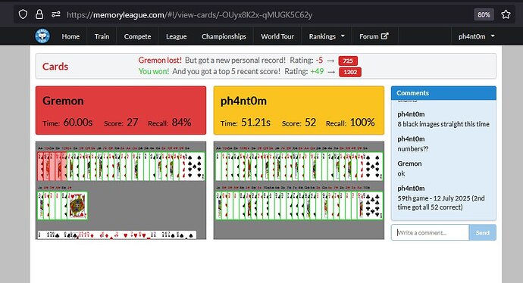Open World Tour page
This screenshot has height=283, width=523.
(277, 36)
